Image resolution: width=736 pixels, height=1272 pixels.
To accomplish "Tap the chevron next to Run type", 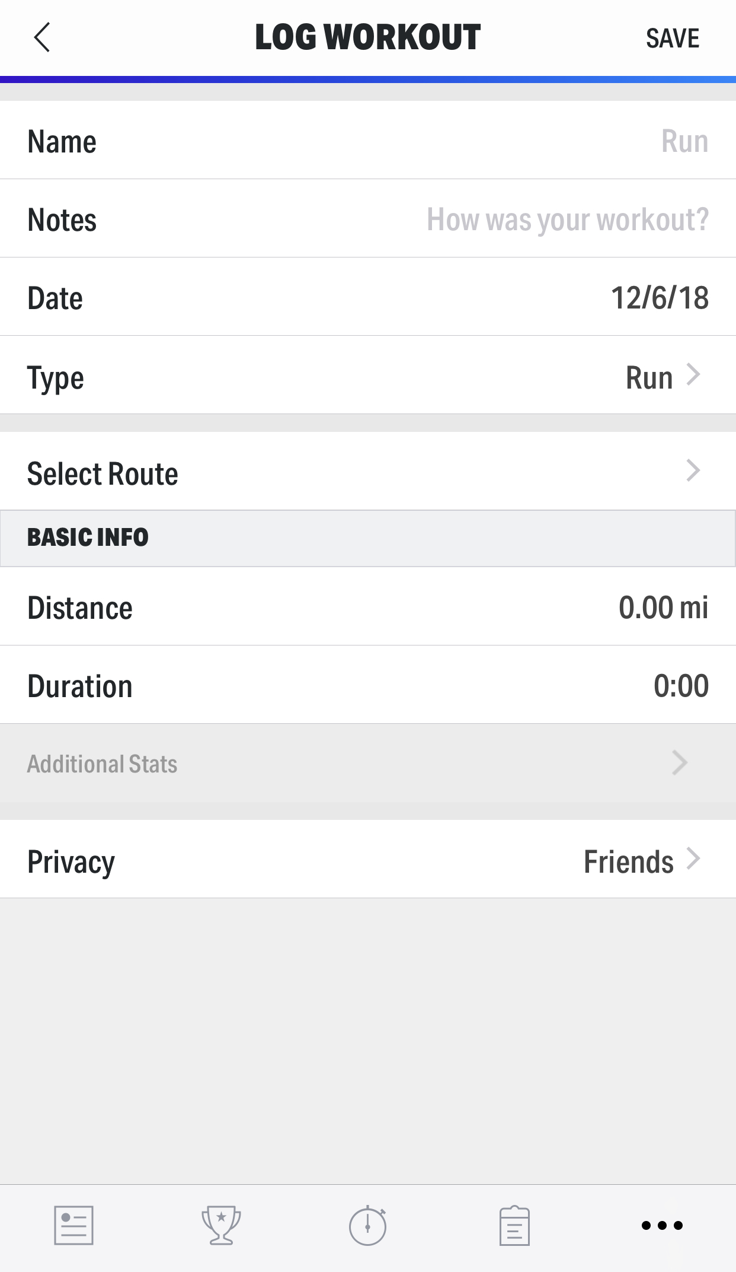I will click(693, 374).
